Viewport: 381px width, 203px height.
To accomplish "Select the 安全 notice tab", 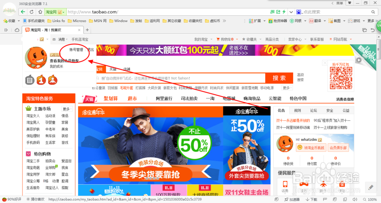I will [330, 110].
